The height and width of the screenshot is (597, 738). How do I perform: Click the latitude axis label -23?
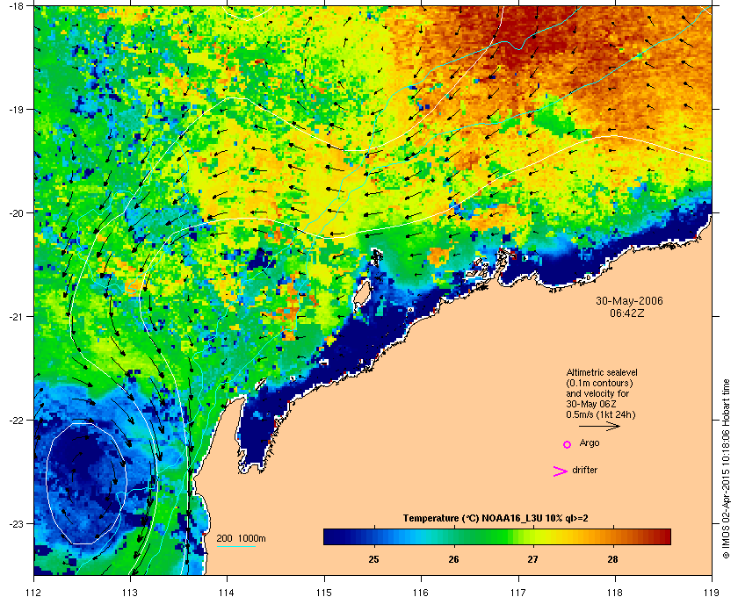pyautogui.click(x=16, y=523)
